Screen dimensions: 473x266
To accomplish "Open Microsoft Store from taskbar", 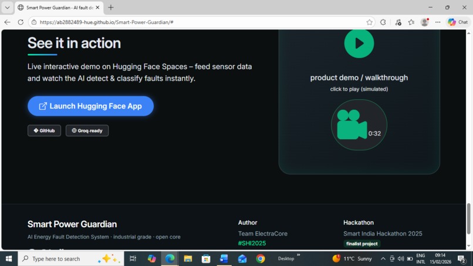I will pos(206,258).
